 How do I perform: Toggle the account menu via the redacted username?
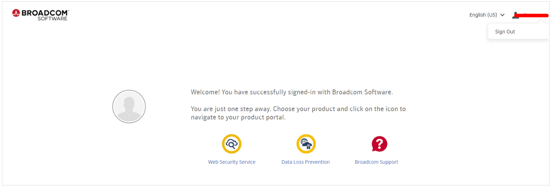(532, 15)
